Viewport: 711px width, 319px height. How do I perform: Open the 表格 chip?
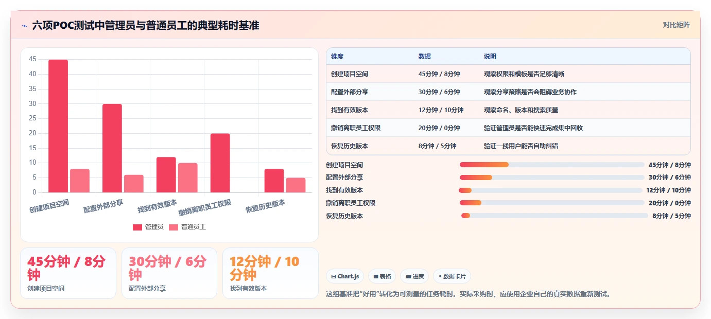(x=382, y=276)
